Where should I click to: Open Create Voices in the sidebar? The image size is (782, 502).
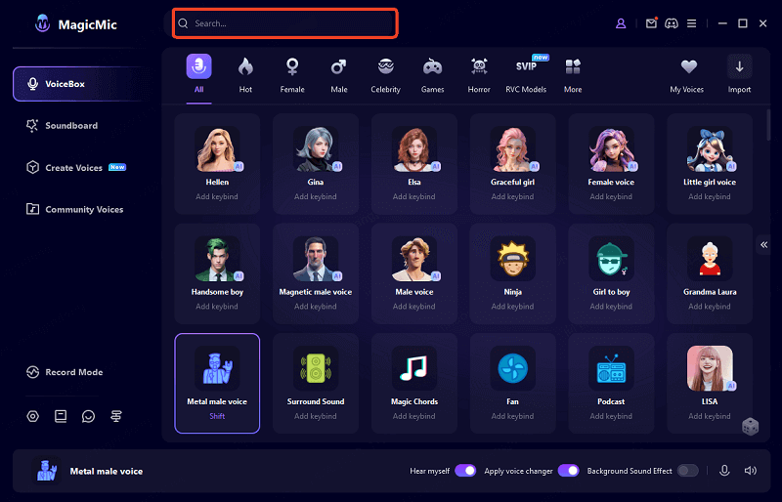tap(75, 168)
